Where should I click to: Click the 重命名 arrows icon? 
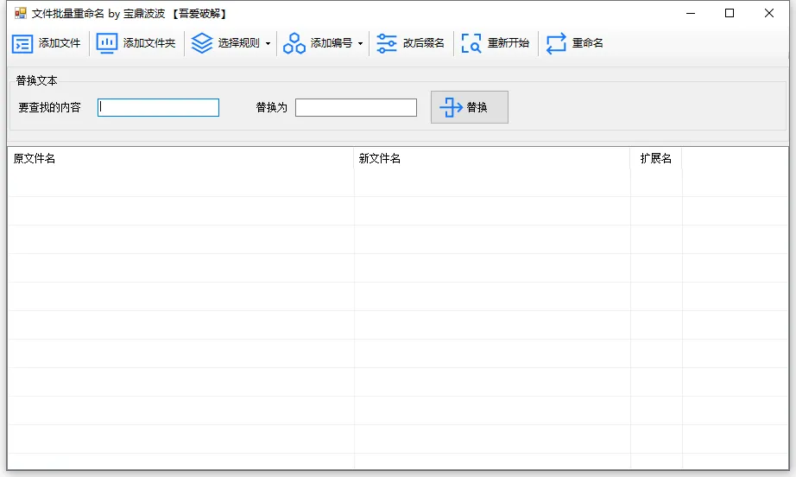point(556,43)
